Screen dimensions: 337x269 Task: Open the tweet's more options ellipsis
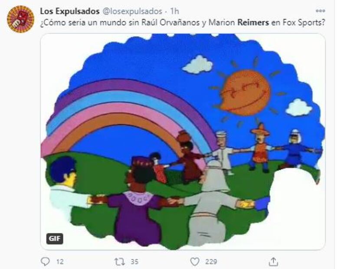[320, 11]
